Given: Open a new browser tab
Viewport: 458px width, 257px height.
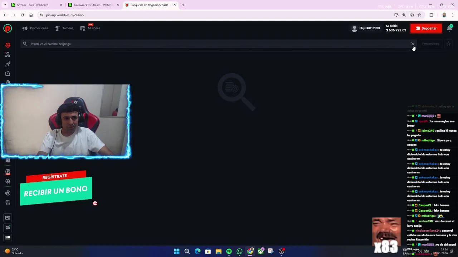Looking at the screenshot, I should (x=183, y=5).
